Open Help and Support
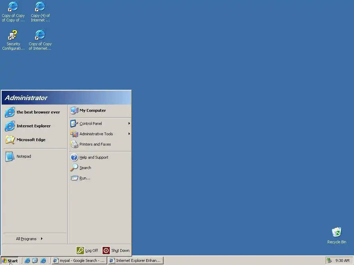This screenshot has height=265, width=354. 100,157
